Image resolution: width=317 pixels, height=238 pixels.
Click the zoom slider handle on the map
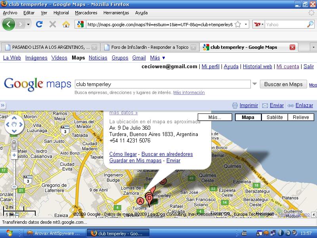(x=14, y=186)
